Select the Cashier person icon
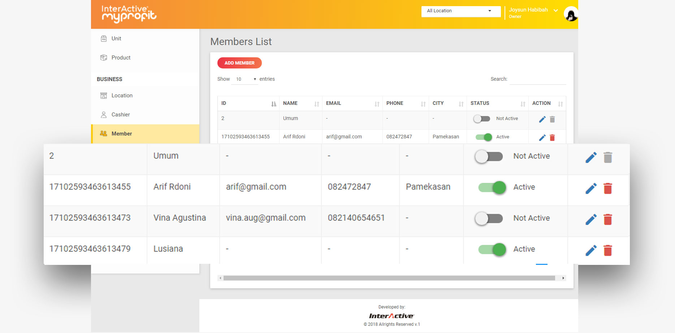The image size is (675, 333). pyautogui.click(x=104, y=114)
